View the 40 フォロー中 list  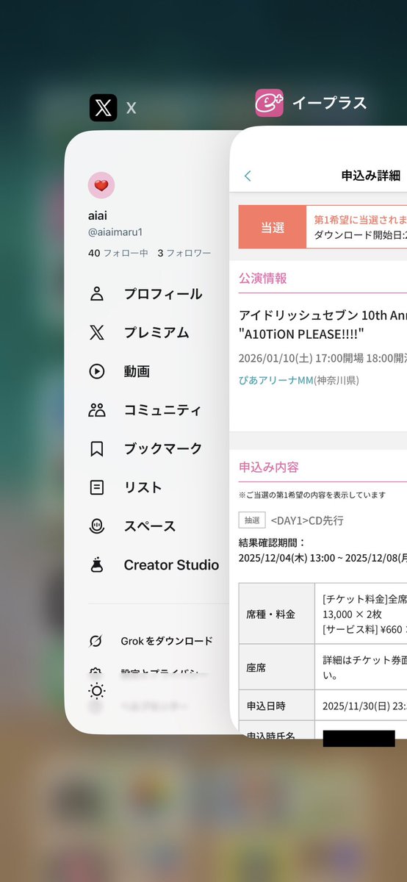click(x=118, y=253)
